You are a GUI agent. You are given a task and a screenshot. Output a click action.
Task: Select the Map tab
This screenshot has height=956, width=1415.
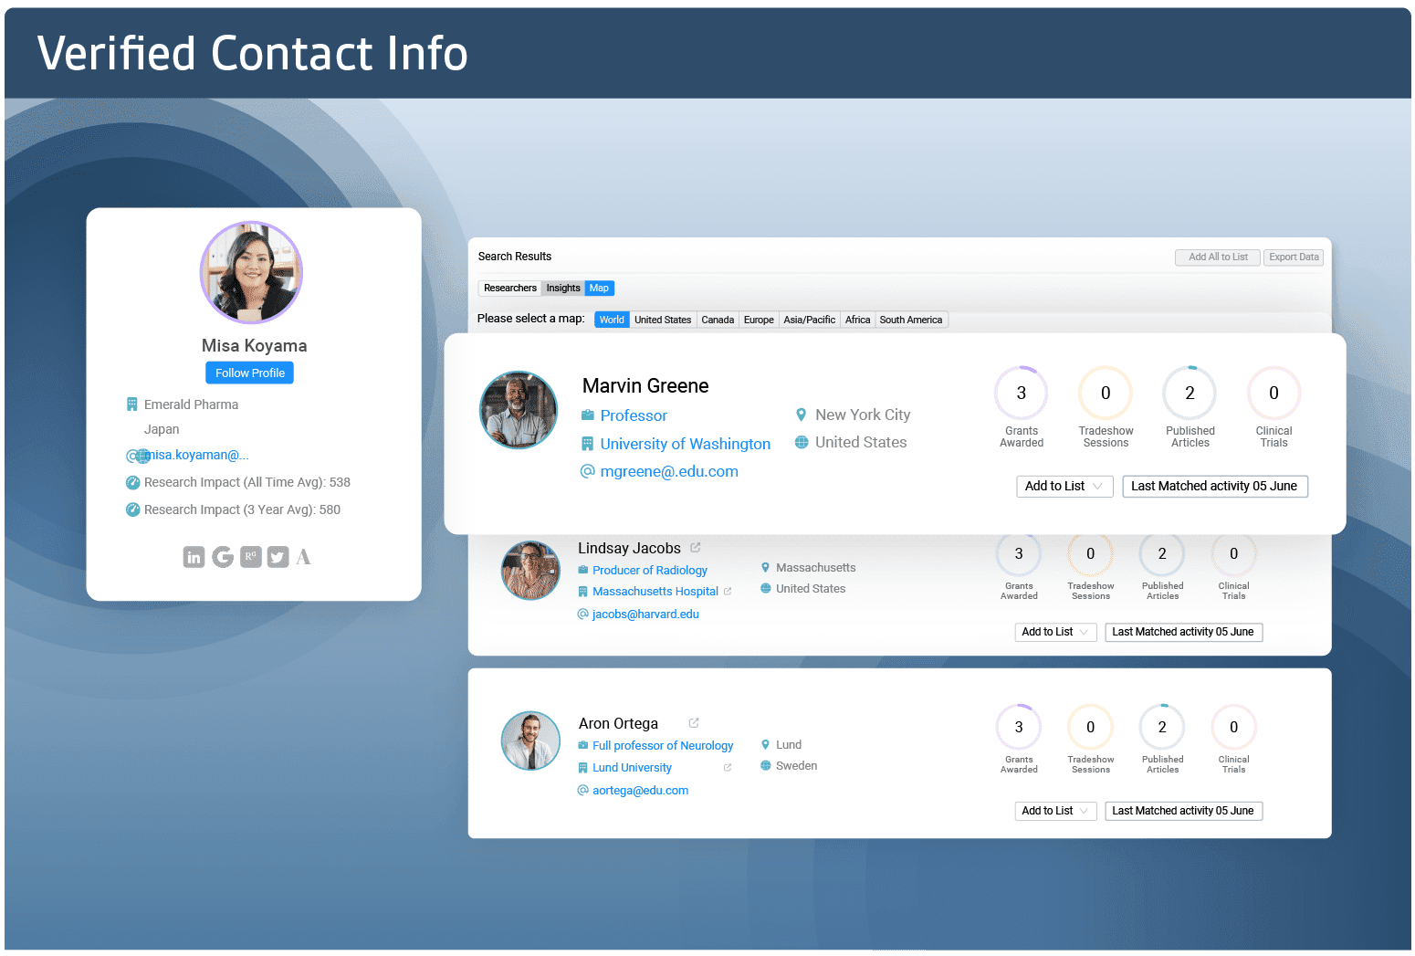(599, 289)
